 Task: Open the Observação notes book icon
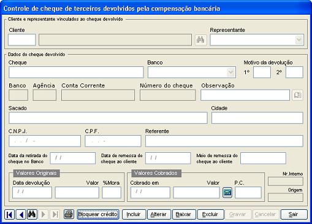pyautogui.click(x=297, y=95)
